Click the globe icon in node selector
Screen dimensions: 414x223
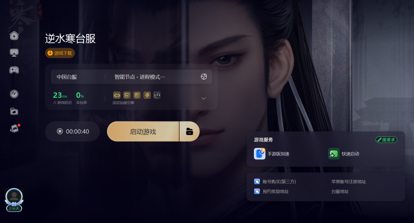click(x=204, y=76)
